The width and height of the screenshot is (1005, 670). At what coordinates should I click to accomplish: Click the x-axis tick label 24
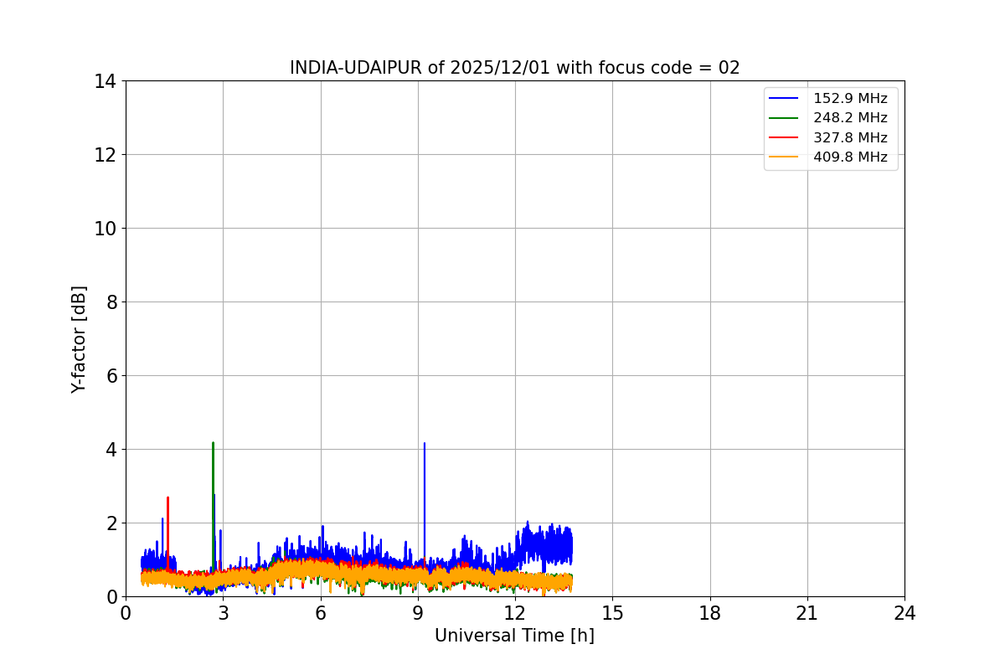click(904, 613)
